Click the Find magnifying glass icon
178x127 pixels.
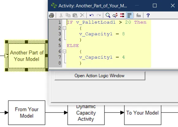(108, 15)
